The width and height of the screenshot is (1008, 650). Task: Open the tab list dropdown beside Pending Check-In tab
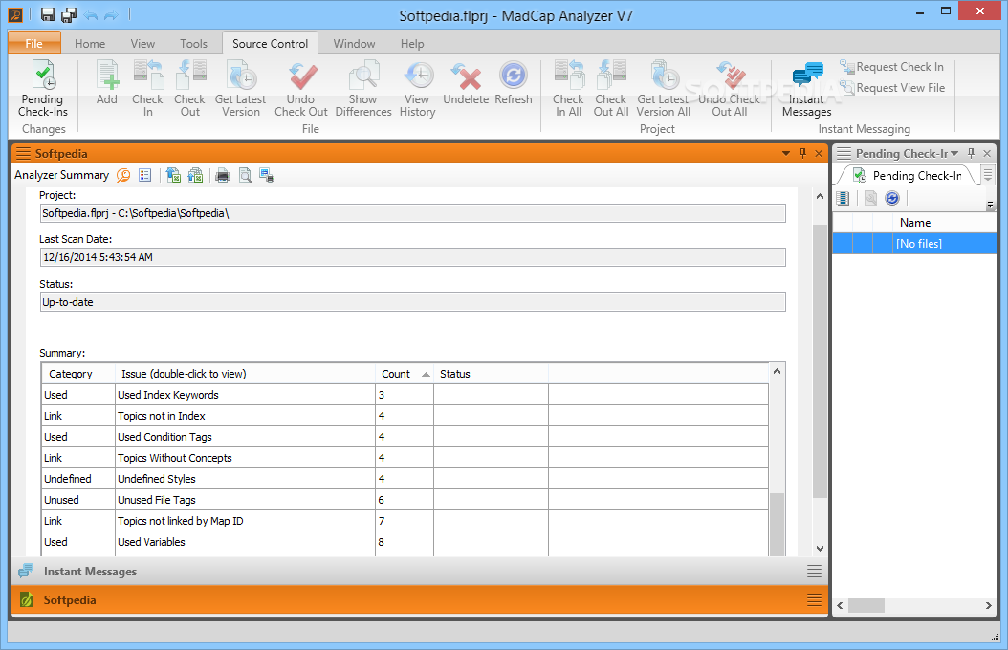click(x=988, y=175)
